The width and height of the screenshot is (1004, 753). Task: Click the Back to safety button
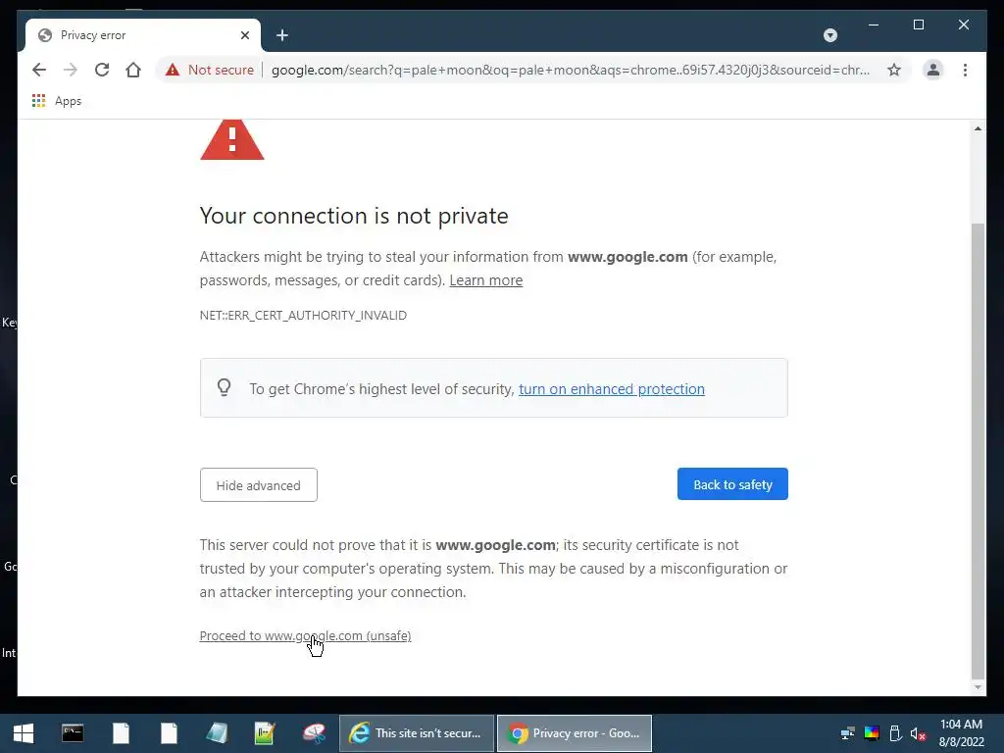732,484
